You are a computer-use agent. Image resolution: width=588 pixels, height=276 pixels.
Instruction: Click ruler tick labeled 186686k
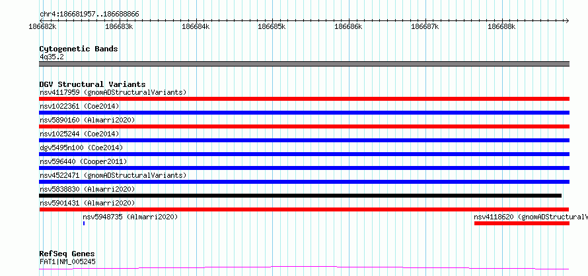(x=348, y=26)
